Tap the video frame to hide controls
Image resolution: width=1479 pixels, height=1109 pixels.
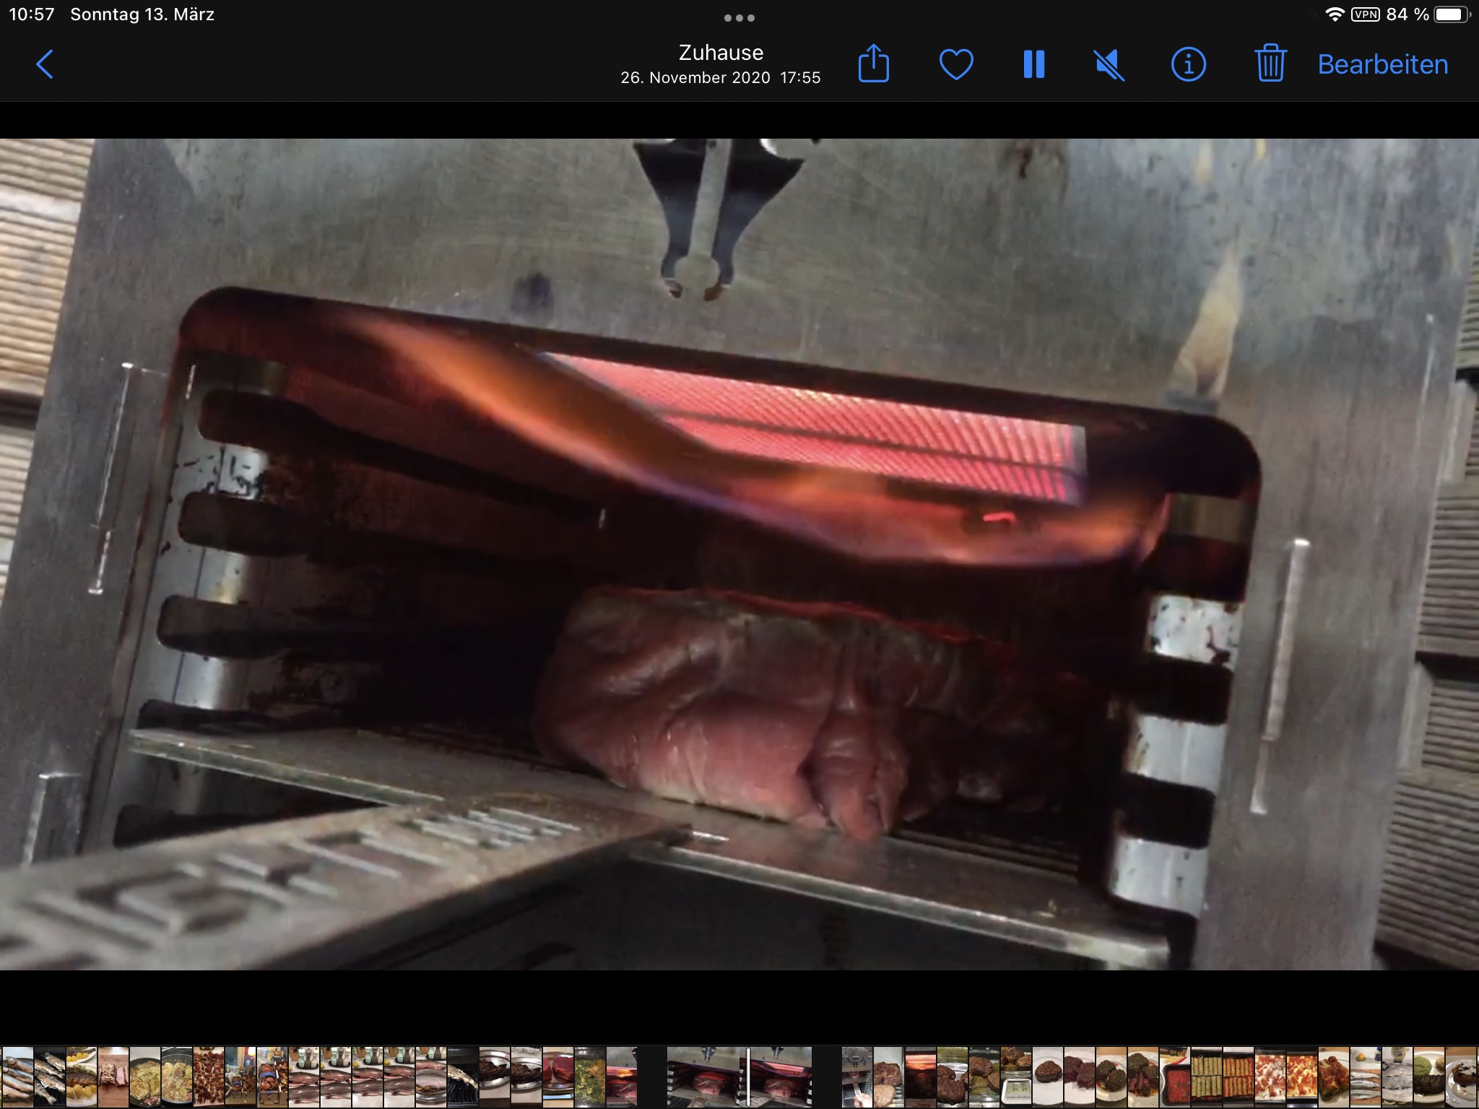pos(739,554)
